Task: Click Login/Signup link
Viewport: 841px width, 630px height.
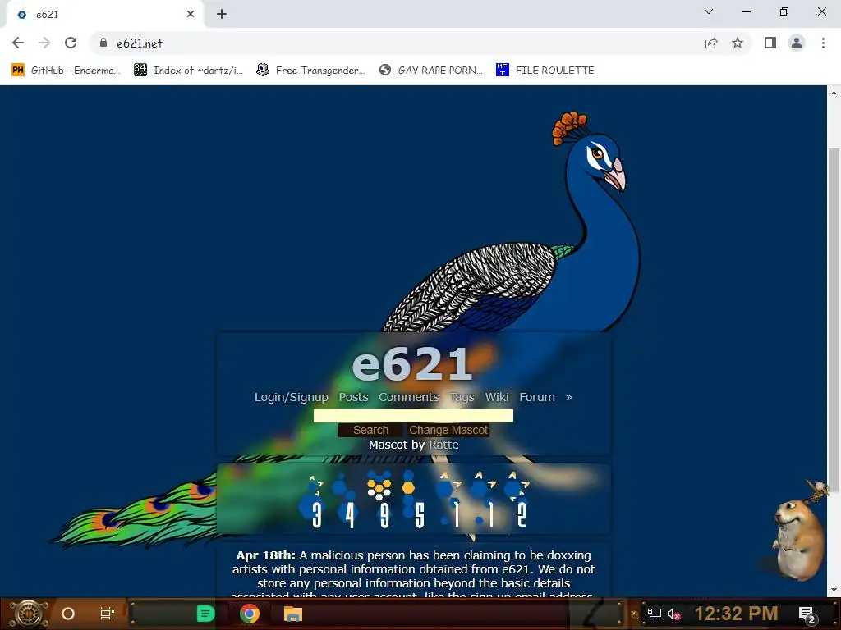Action: (292, 397)
